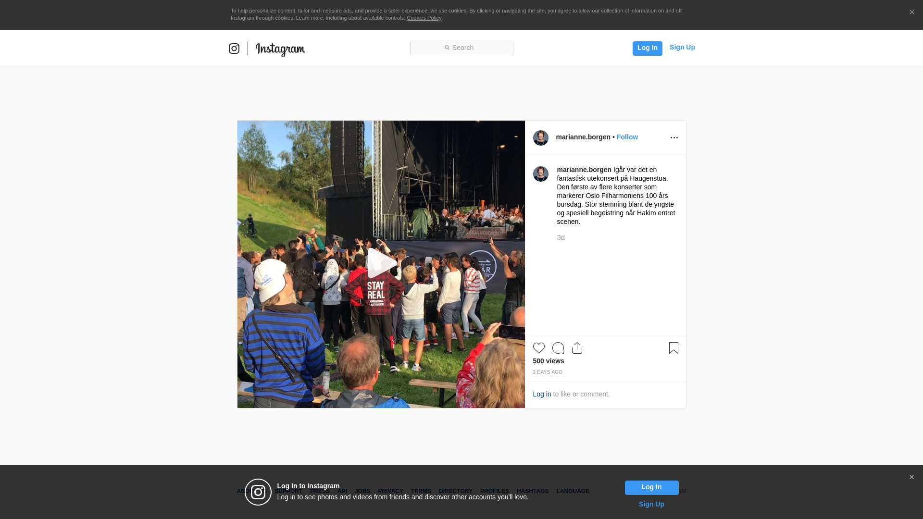Close the Log In to Instagram banner
This screenshot has height=519, width=923.
911,477
